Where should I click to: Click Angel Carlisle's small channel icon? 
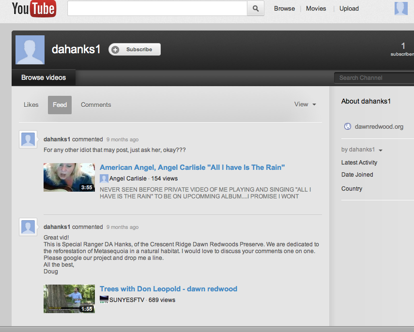click(104, 179)
